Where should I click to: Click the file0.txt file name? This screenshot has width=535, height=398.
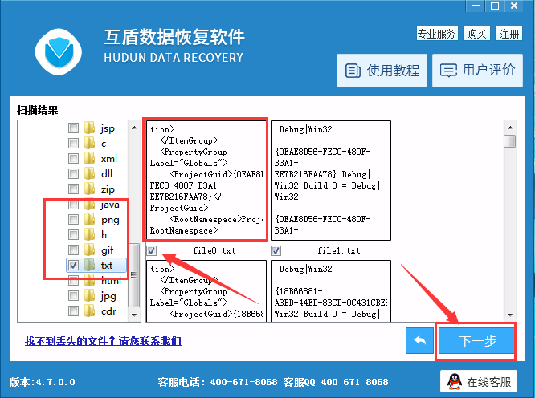[x=214, y=251]
